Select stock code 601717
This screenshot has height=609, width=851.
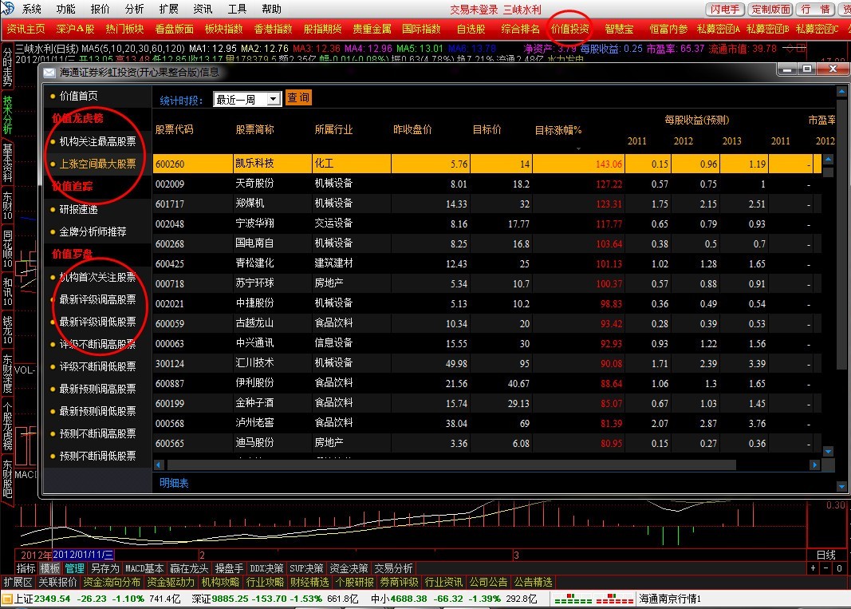point(170,204)
